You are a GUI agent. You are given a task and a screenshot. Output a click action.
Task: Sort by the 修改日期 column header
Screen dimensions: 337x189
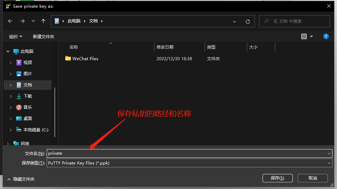tap(165, 47)
